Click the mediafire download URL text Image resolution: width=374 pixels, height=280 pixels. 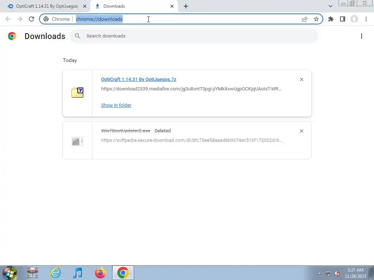191,89
